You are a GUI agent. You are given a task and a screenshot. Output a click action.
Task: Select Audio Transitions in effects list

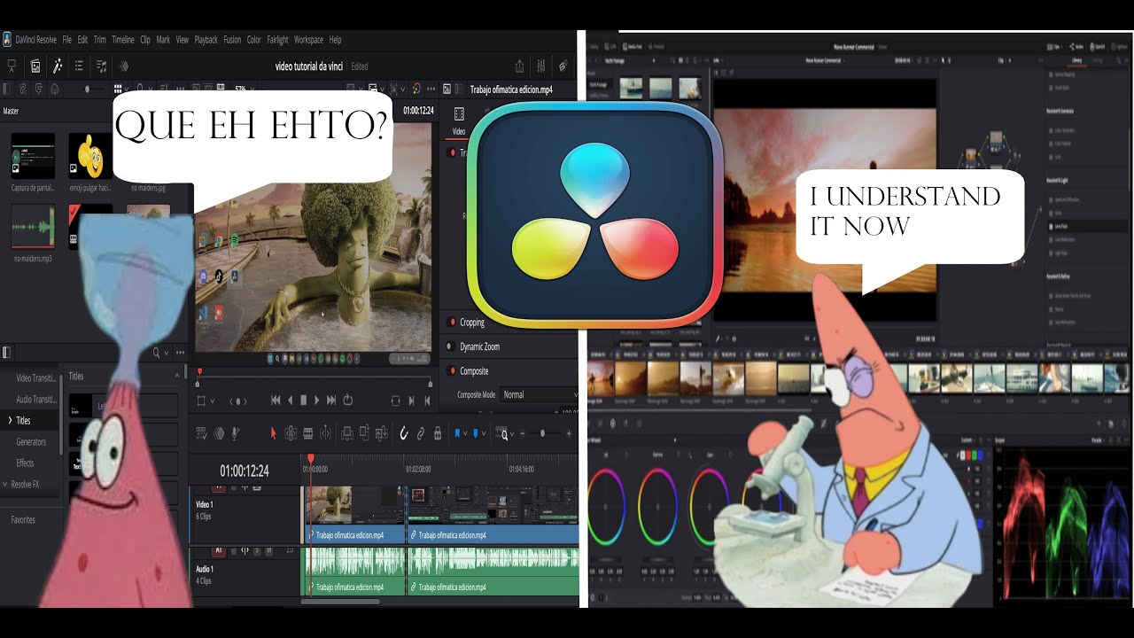coord(36,400)
